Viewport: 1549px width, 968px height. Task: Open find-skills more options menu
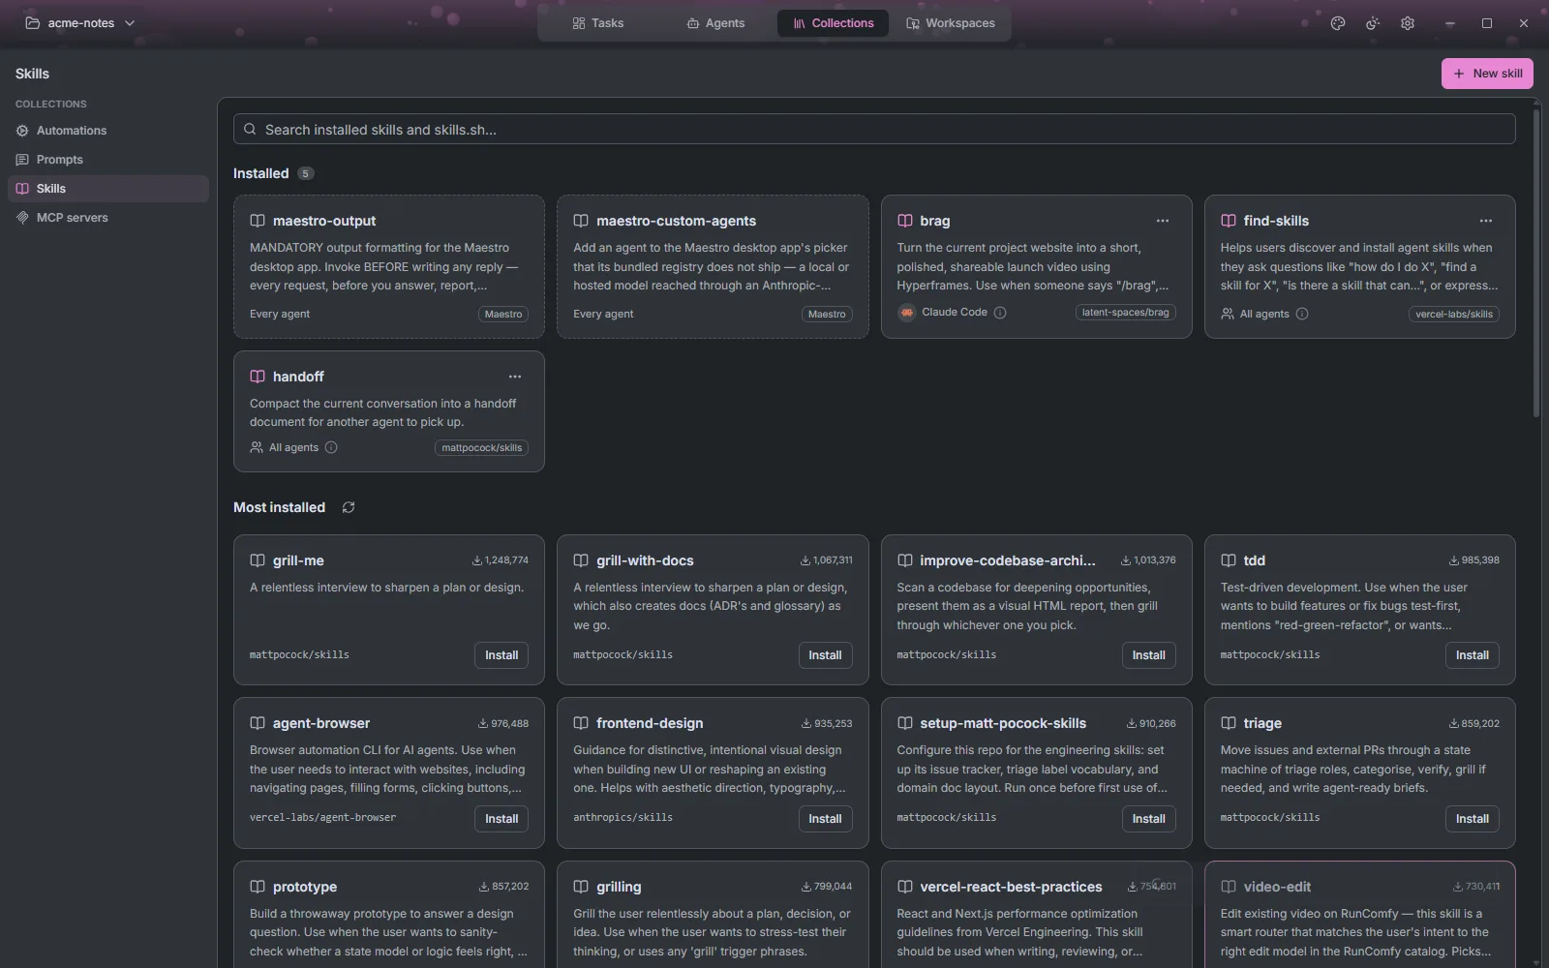tap(1486, 221)
